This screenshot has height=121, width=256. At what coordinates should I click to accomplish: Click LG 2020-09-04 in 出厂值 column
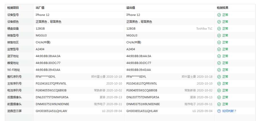coord(112,111)
